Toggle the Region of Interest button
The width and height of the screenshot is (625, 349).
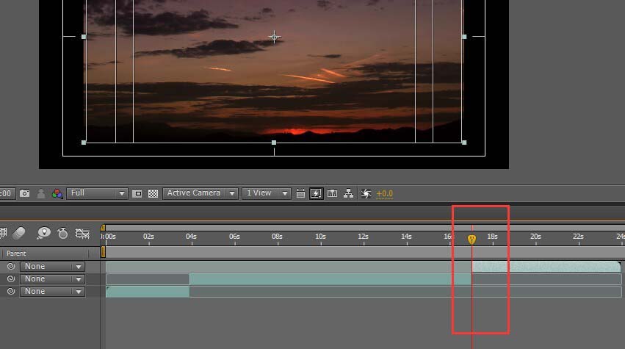(137, 193)
